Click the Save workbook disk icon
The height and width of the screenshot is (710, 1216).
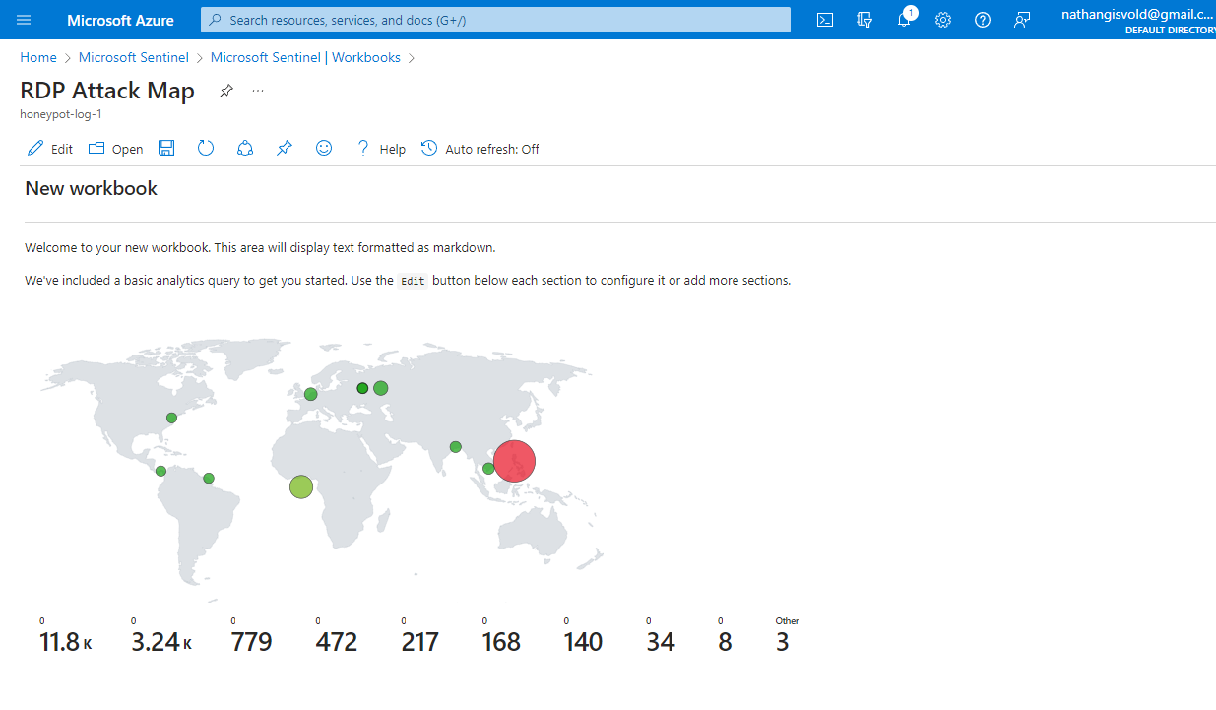(x=166, y=149)
